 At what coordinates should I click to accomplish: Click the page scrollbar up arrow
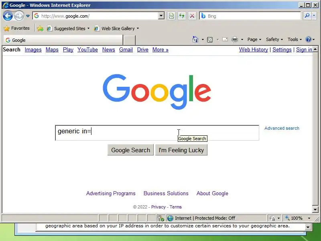click(x=315, y=49)
